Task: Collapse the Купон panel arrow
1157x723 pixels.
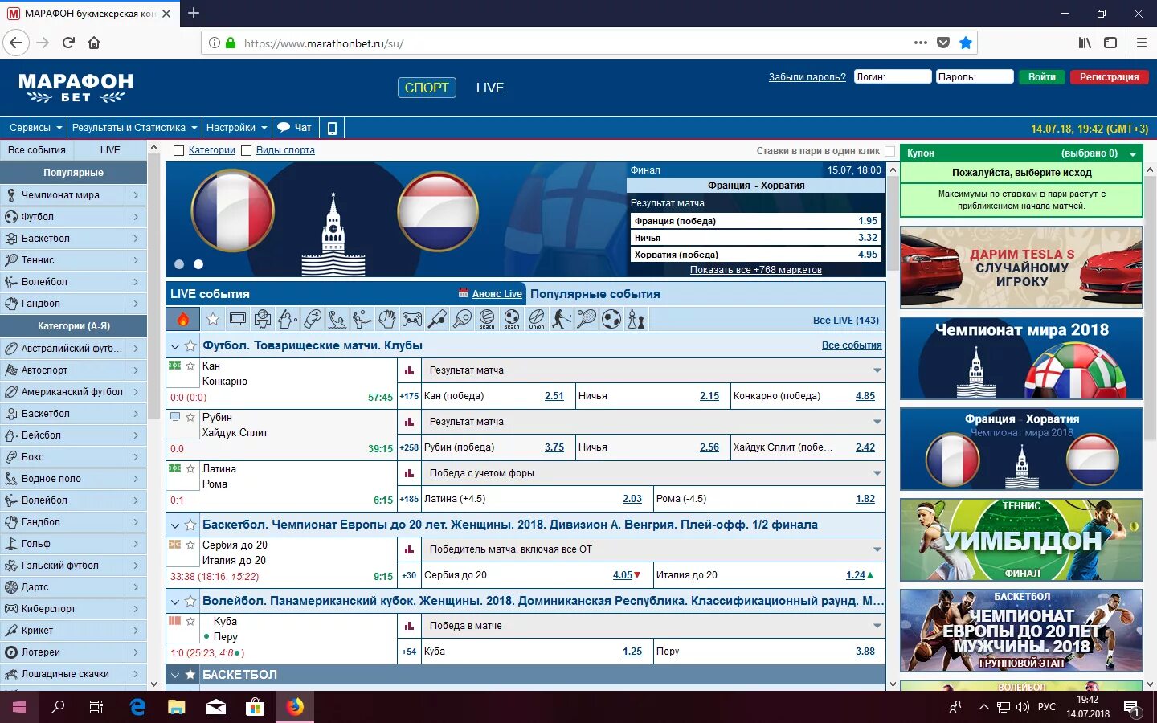Action: (1133, 153)
